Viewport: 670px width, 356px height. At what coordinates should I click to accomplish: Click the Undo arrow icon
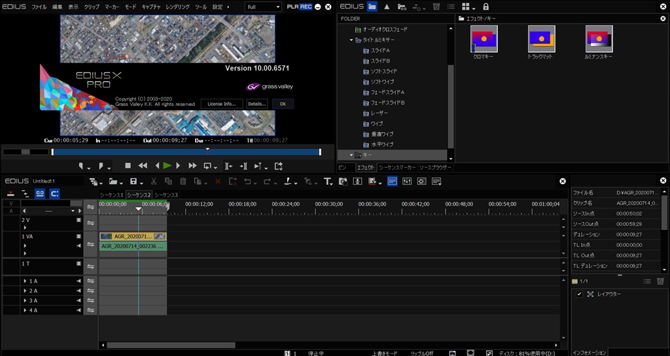pos(247,181)
